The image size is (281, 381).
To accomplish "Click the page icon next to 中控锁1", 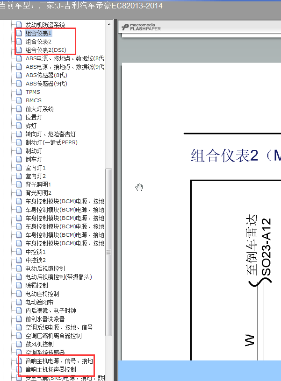I will tap(19, 252).
